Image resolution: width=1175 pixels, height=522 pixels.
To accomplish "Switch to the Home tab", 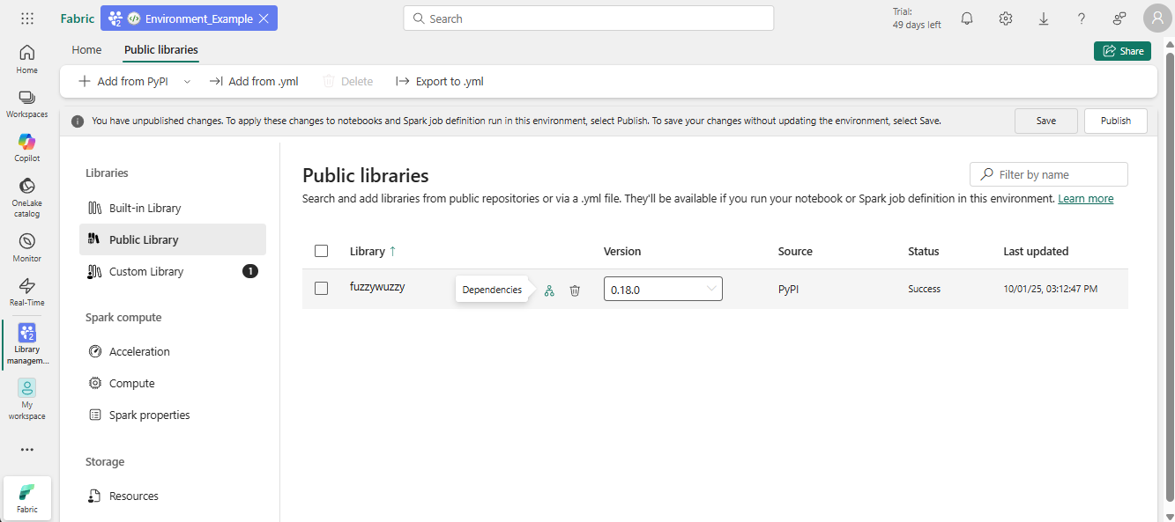I will [x=86, y=50].
